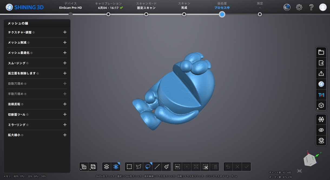
Task: Launch the TM software icon
Action: point(321,95)
